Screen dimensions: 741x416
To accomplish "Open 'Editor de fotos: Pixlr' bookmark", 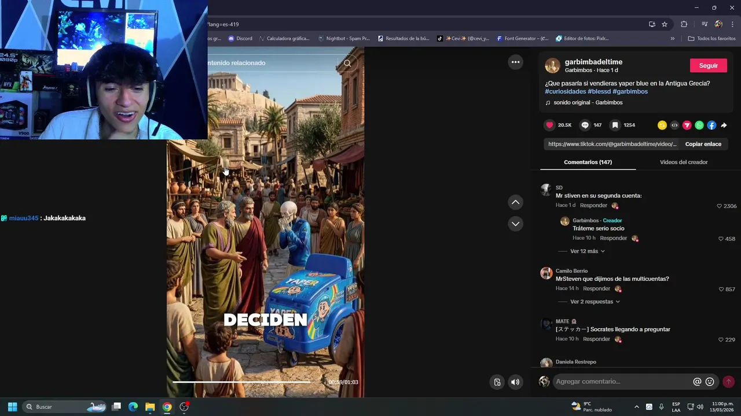I will tap(582, 39).
